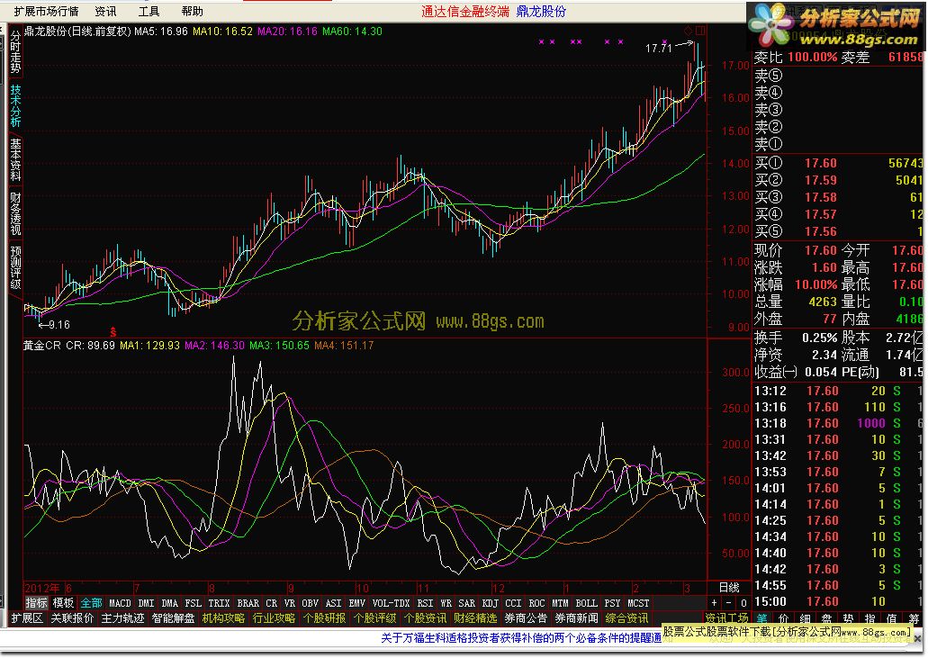Select the 模板 tab in indicator bar
Viewport: 928px width, 658px height.
(x=63, y=603)
